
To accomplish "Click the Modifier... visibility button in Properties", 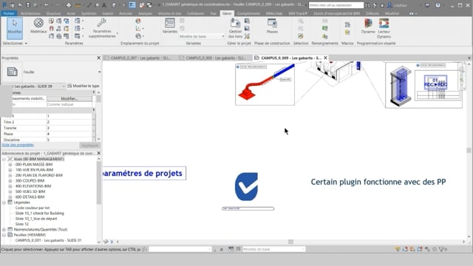I will pyautogui.click(x=69, y=98).
